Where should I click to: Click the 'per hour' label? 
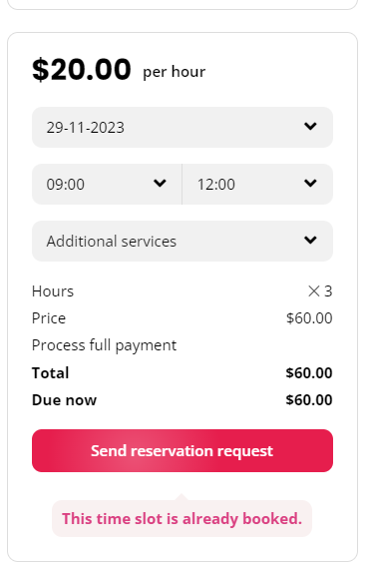click(x=174, y=72)
